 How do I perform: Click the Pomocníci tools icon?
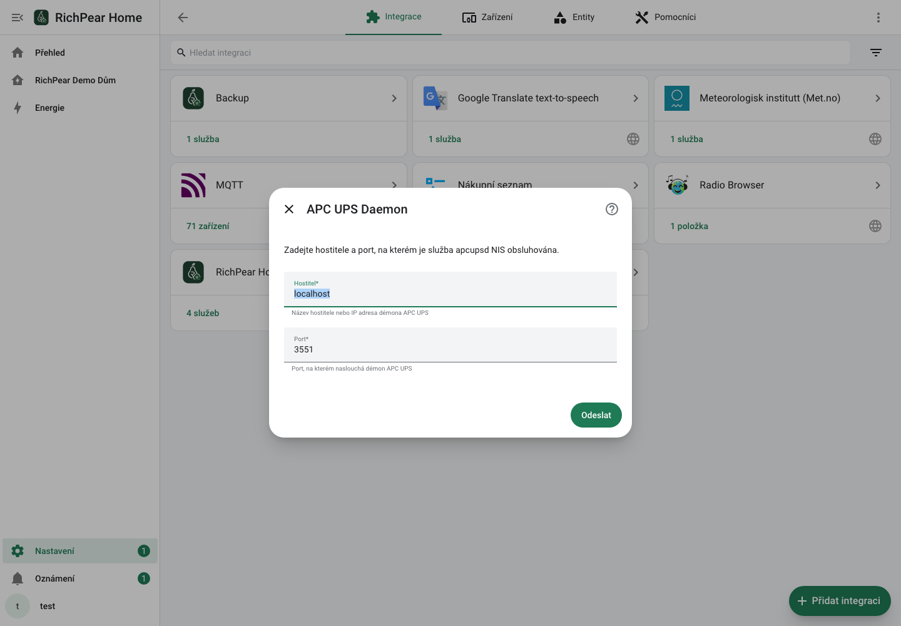pyautogui.click(x=642, y=18)
